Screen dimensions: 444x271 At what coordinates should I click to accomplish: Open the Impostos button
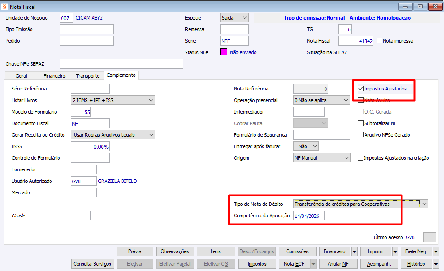pos(257,264)
